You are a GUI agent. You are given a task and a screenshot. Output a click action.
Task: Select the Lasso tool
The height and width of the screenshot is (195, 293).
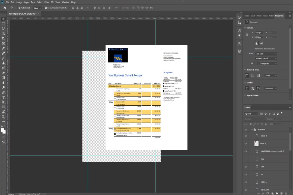(x=4, y=29)
